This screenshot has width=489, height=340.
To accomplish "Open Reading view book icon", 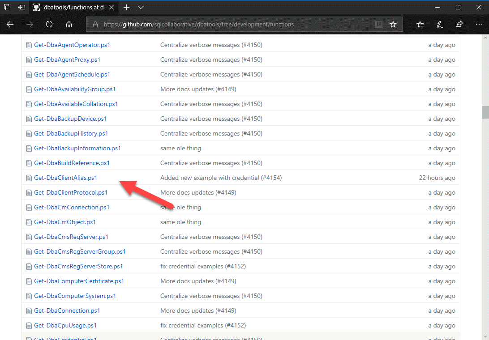I will (379, 24).
